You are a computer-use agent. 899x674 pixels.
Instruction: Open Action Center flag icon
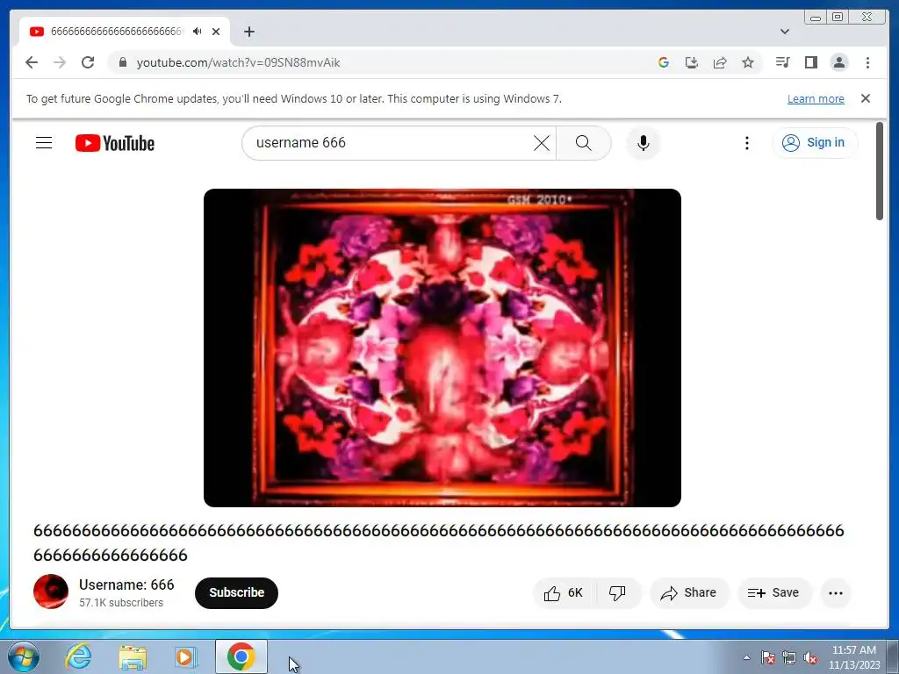coord(768,658)
